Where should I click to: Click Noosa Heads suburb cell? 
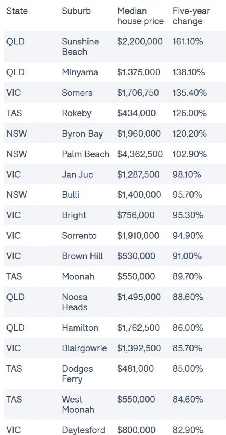coord(75,302)
